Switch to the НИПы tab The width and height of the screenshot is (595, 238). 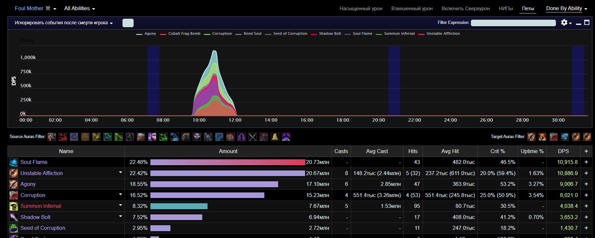505,9
